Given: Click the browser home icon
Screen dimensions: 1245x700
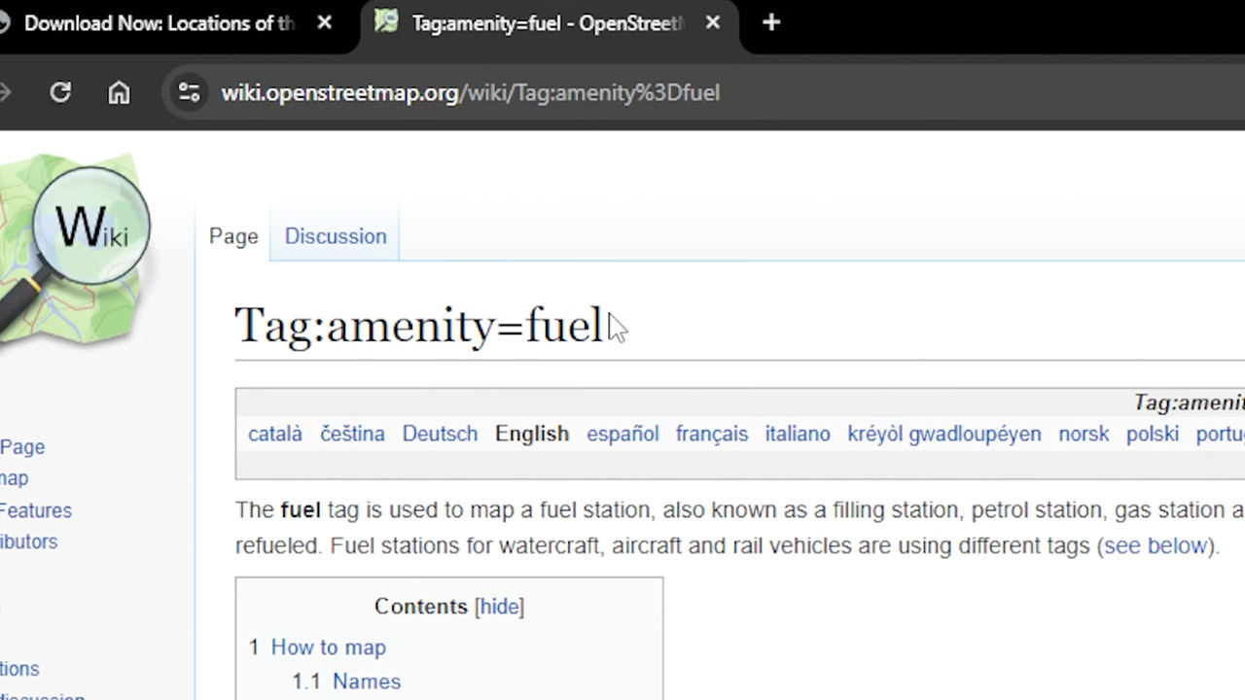Looking at the screenshot, I should pyautogui.click(x=119, y=92).
